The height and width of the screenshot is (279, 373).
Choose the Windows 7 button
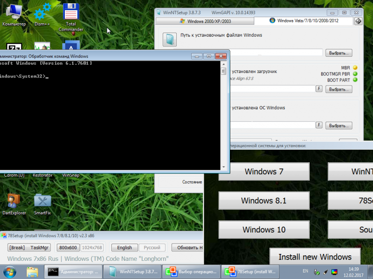click(x=264, y=171)
